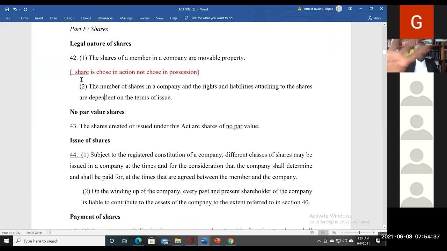Open the Help ribbon tab
The image size is (447, 251).
coord(174,18)
